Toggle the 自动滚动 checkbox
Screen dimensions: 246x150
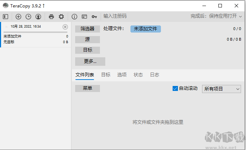(175, 88)
